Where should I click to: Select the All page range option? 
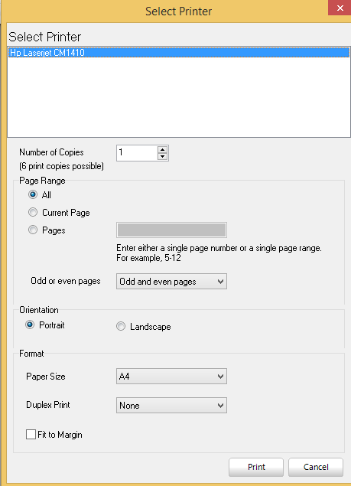pos(33,194)
